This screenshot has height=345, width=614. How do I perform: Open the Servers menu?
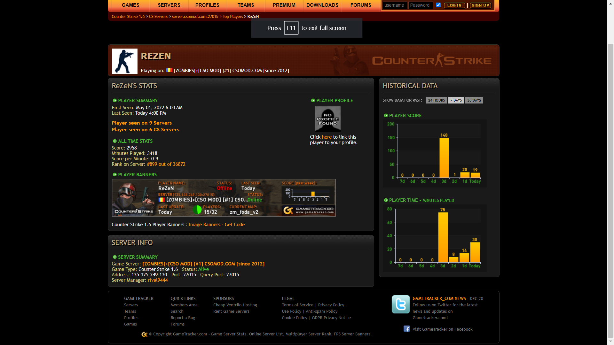pyautogui.click(x=169, y=5)
